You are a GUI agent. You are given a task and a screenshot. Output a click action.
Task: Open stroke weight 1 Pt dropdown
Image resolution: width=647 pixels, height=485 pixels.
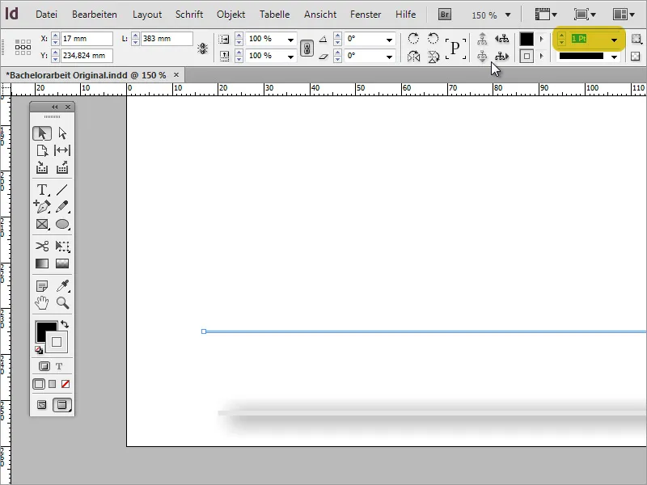click(x=614, y=40)
